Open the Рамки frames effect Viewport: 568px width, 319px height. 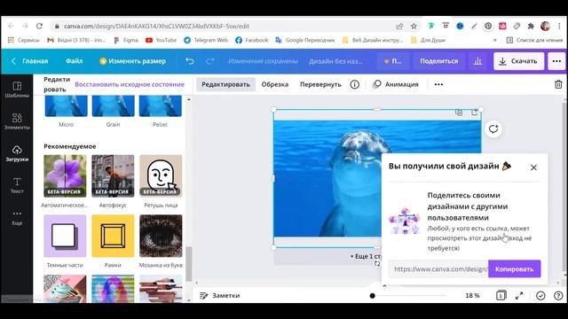113,236
